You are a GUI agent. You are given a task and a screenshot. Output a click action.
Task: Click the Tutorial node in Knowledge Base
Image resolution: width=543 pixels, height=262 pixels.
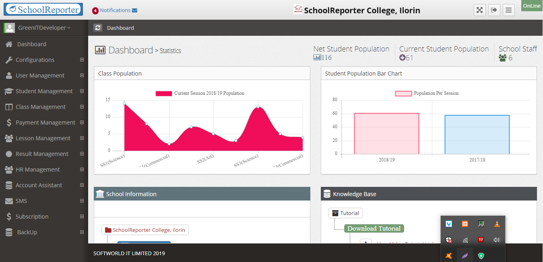(346, 213)
